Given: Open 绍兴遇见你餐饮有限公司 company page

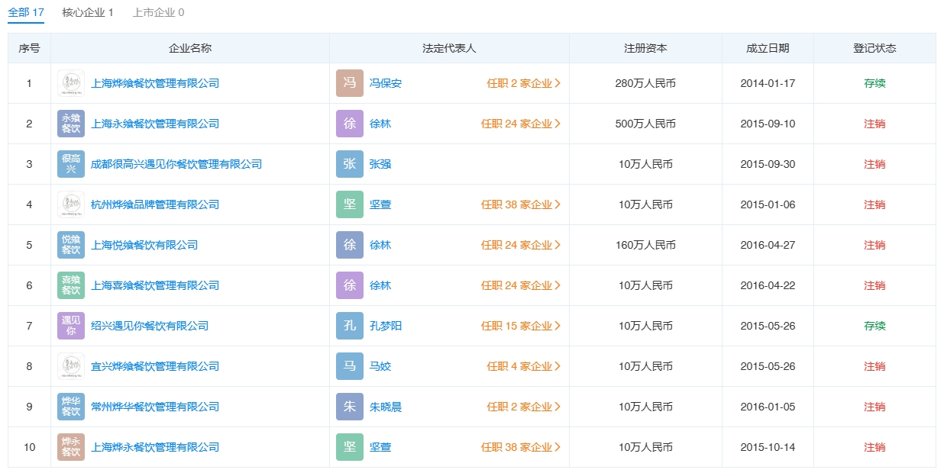Looking at the screenshot, I should pos(150,326).
